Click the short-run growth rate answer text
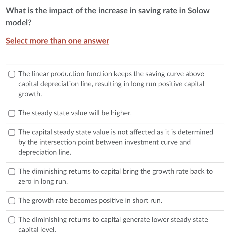Viewport: 230px width, 238px height. tap(90, 201)
